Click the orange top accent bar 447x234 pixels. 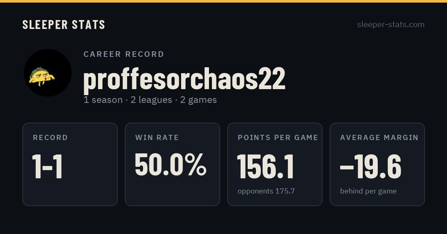click(223, 1)
